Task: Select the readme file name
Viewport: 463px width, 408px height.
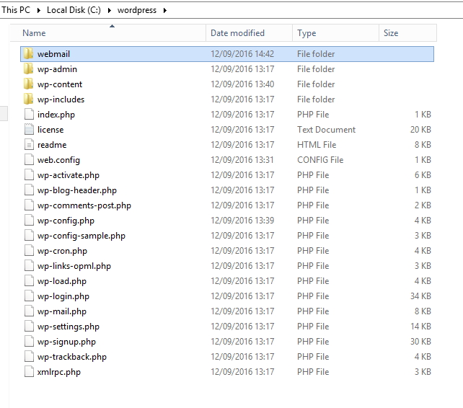Action: click(x=52, y=145)
